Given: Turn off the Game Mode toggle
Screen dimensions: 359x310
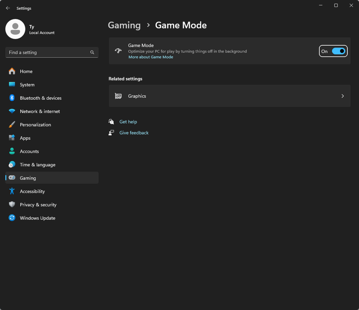Looking at the screenshot, I should coord(338,51).
